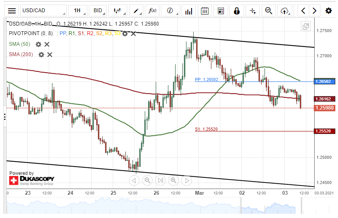Click the chart title USD/CAD, 1H, BID
Viewport: 338px width, 218px height.
(30, 24)
